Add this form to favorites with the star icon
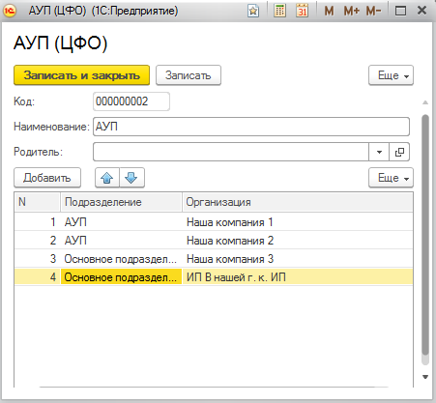Viewport: 436px width, 403px height. pos(253,11)
